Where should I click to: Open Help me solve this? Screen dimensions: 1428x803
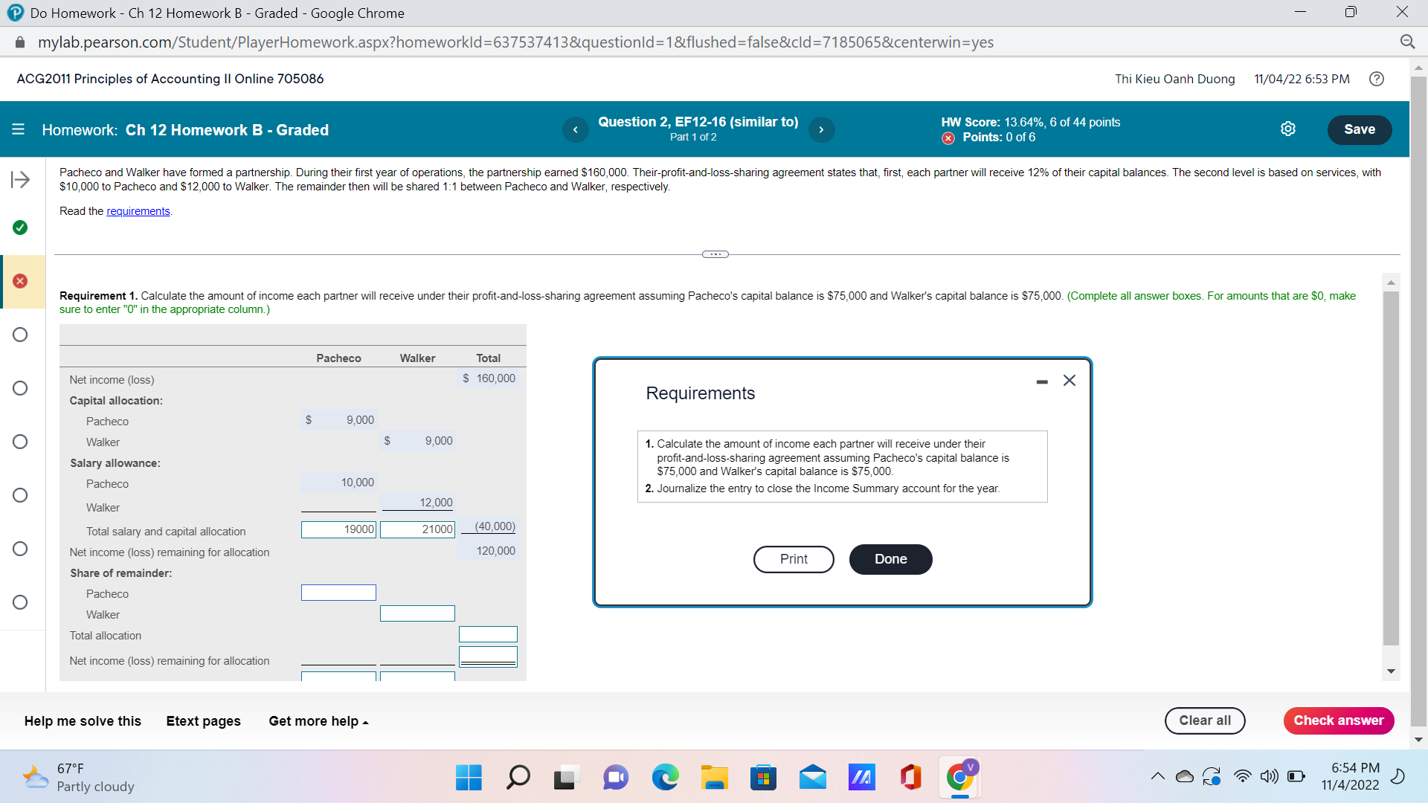click(x=83, y=721)
